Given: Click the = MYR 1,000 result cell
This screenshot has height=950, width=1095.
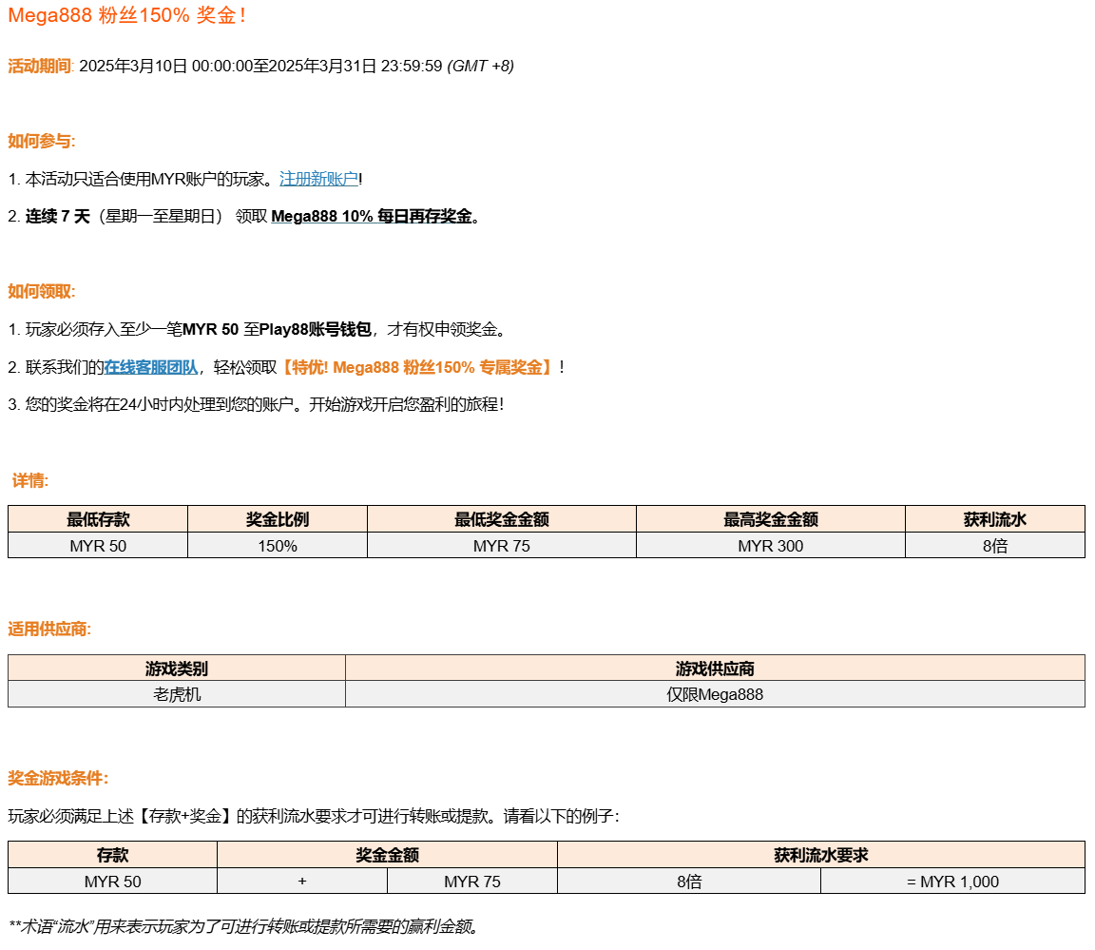Looking at the screenshot, I should pos(952,882).
